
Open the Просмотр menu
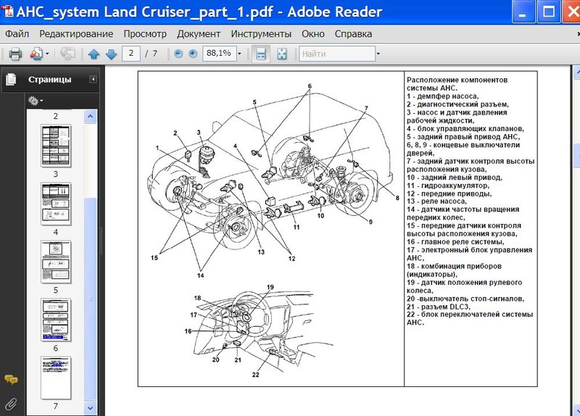tap(145, 34)
